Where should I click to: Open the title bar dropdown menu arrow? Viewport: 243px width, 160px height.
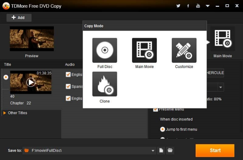click(208, 6)
